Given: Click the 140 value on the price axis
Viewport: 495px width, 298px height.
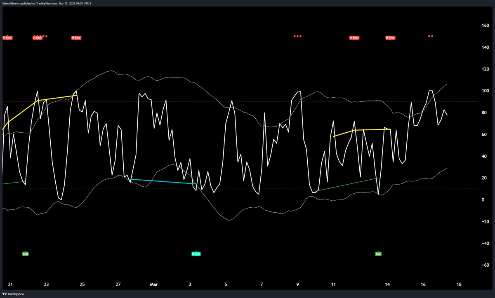Looking at the screenshot, I should [486, 47].
